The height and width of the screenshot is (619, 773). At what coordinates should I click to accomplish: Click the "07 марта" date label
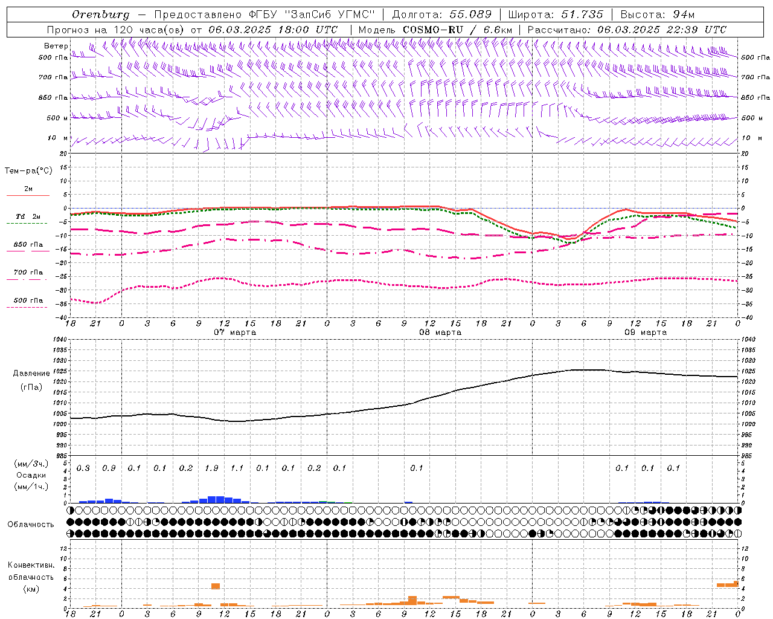click(235, 332)
